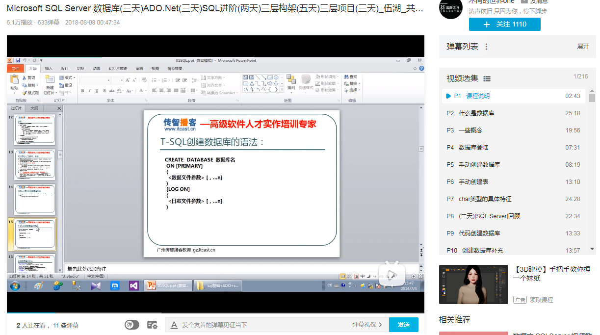600x335 pixels.
Task: Play P2 什么是数据库 from the playlist
Action: coord(514,113)
